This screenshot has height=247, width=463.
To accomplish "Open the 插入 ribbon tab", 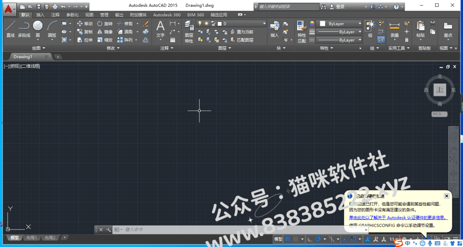I will (x=40, y=15).
